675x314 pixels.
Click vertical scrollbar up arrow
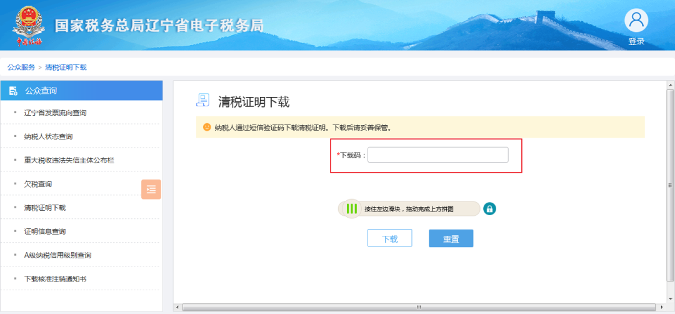click(x=670, y=84)
